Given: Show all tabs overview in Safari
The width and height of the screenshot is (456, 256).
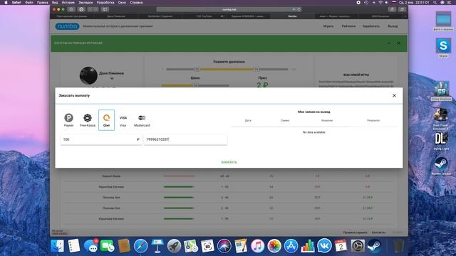Looking at the screenshot, I should pyautogui.click(x=402, y=9).
